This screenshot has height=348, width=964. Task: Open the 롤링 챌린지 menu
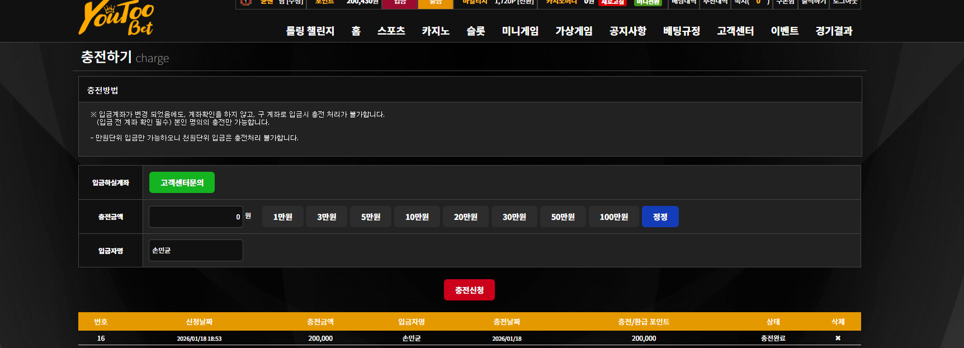click(x=310, y=31)
